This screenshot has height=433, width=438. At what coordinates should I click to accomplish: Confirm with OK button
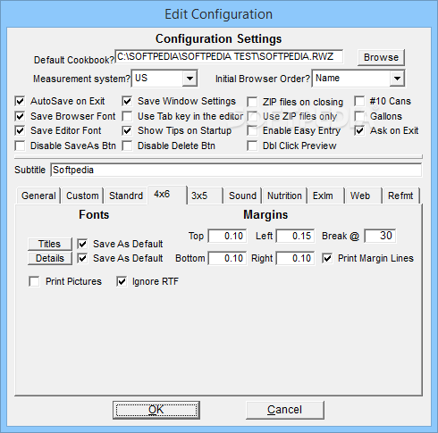(x=156, y=410)
